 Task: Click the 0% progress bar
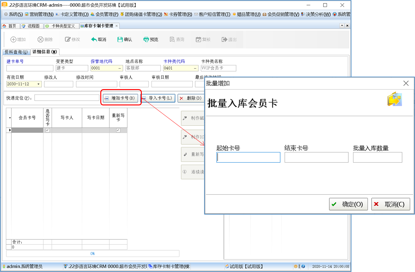[93, 253]
